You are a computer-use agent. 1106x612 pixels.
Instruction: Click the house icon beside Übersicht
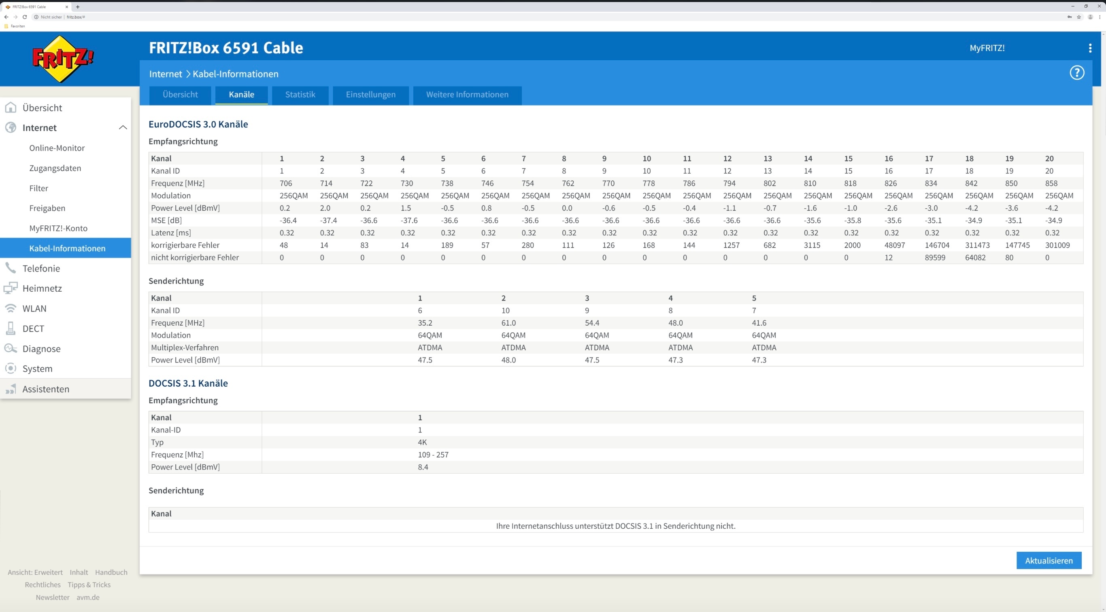(11, 107)
